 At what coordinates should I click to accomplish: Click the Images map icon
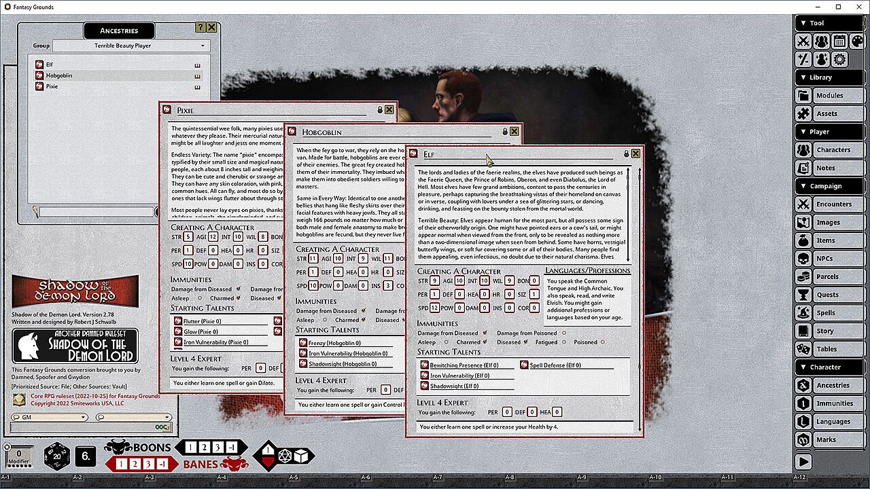point(803,222)
